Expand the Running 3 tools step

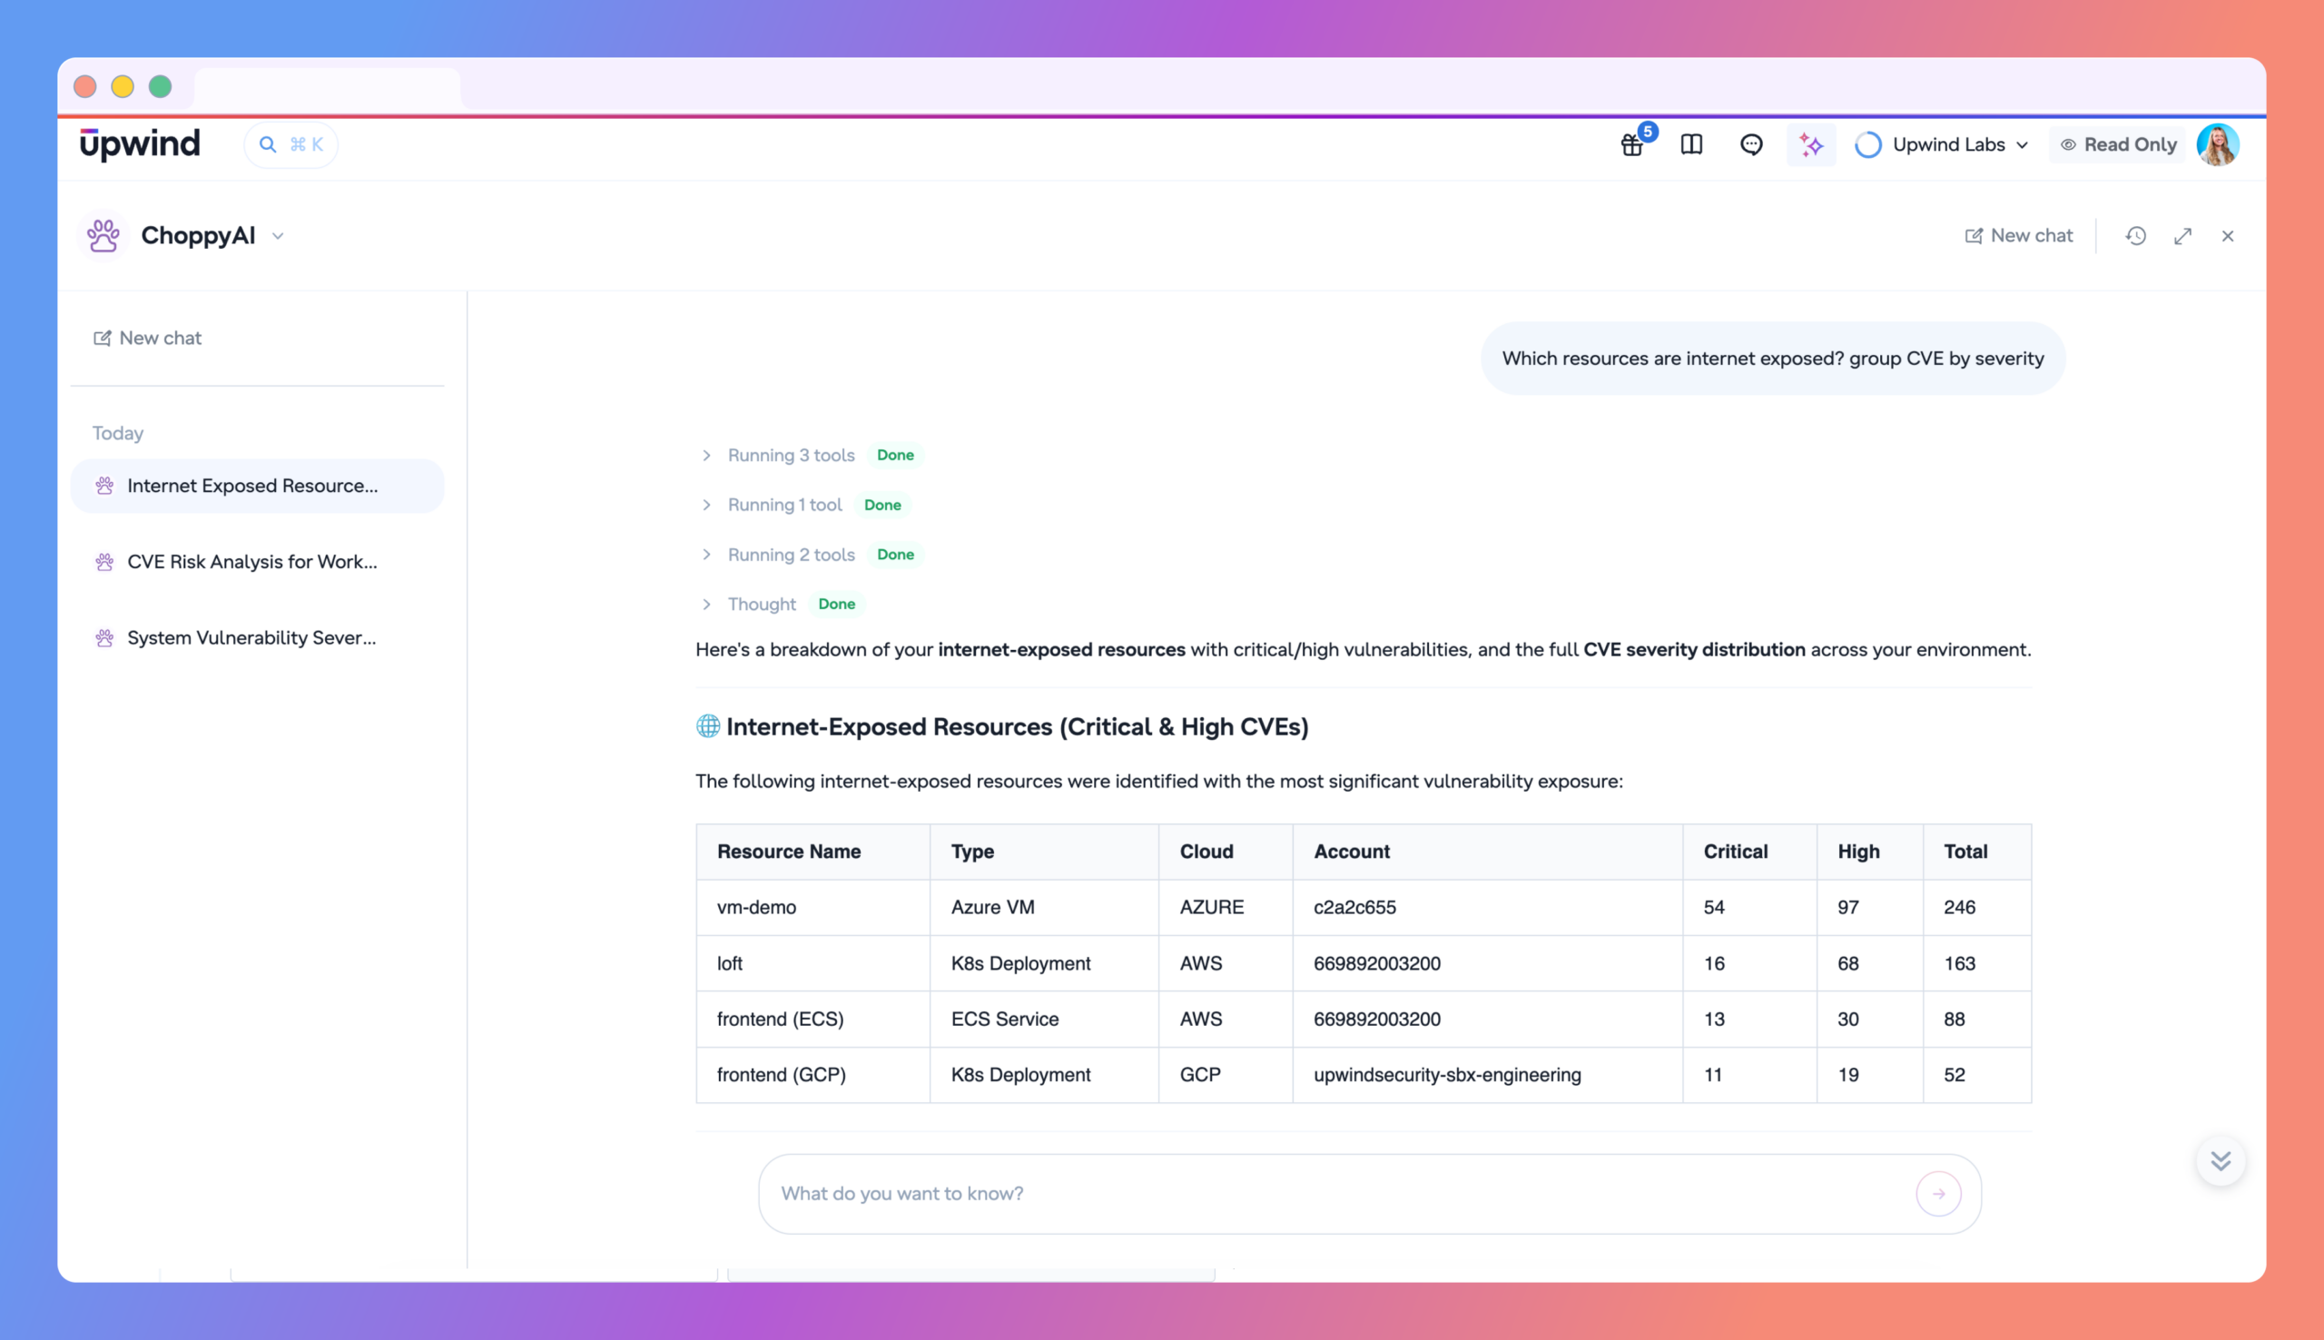tap(792, 455)
